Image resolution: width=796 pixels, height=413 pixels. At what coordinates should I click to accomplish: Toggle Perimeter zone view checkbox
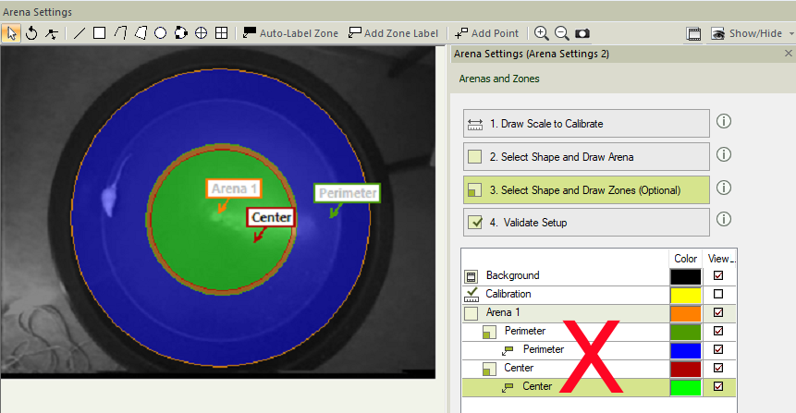tap(717, 331)
